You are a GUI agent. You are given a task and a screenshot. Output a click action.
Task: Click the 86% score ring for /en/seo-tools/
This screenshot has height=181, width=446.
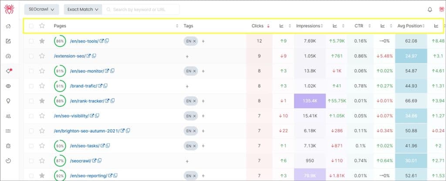(60, 41)
